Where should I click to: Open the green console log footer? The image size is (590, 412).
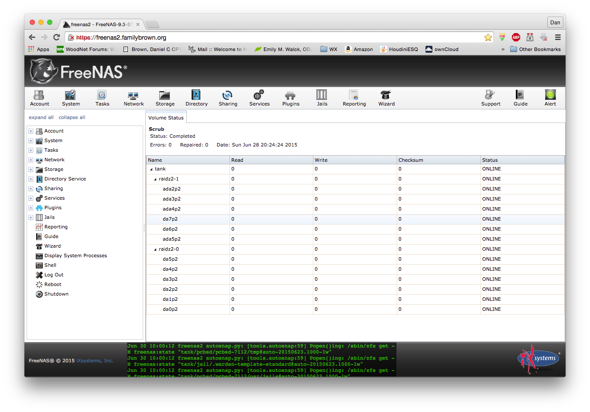click(x=261, y=360)
